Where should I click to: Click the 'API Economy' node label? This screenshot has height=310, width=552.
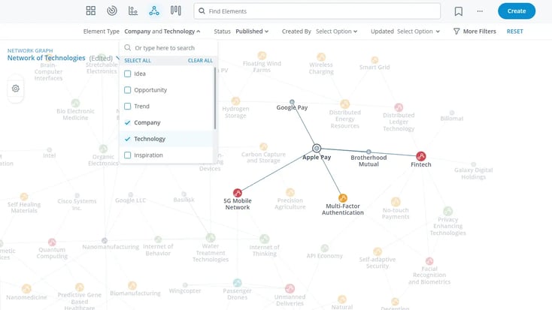tap(324, 256)
